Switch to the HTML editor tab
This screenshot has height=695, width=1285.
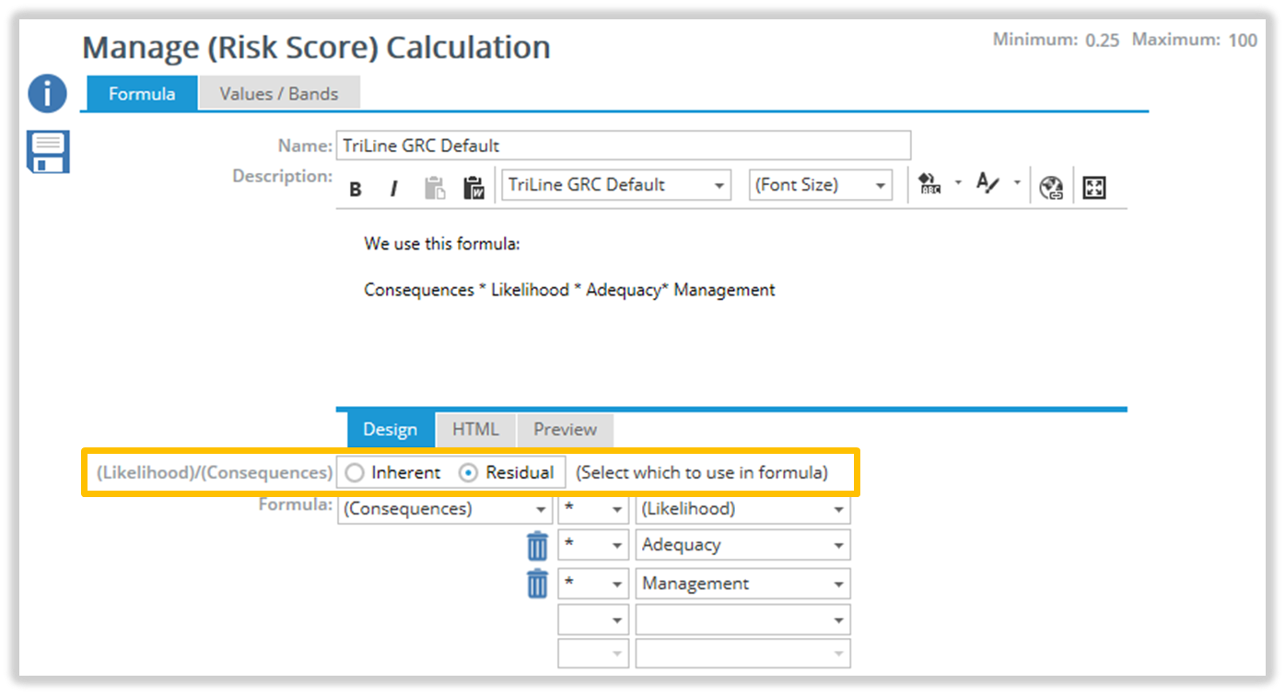pos(475,429)
